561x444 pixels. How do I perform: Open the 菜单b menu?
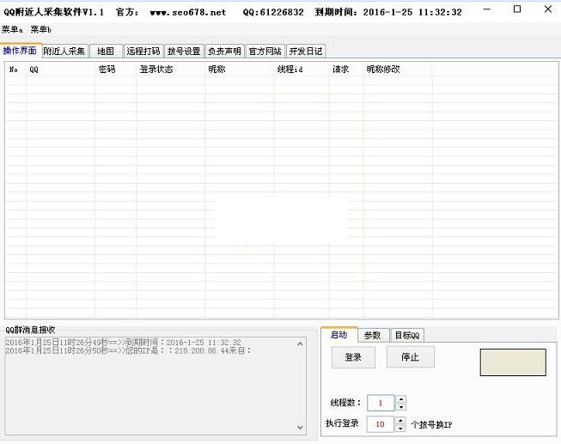[x=41, y=29]
